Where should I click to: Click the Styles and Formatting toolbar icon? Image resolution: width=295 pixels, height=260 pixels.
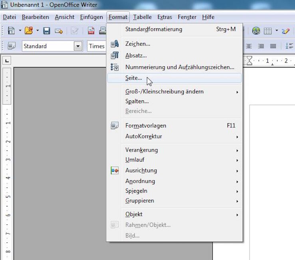click(12, 46)
